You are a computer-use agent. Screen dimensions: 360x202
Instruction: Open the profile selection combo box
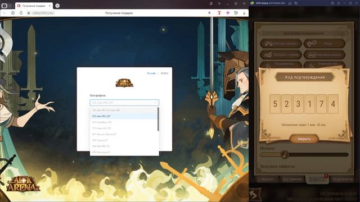[x=124, y=103]
